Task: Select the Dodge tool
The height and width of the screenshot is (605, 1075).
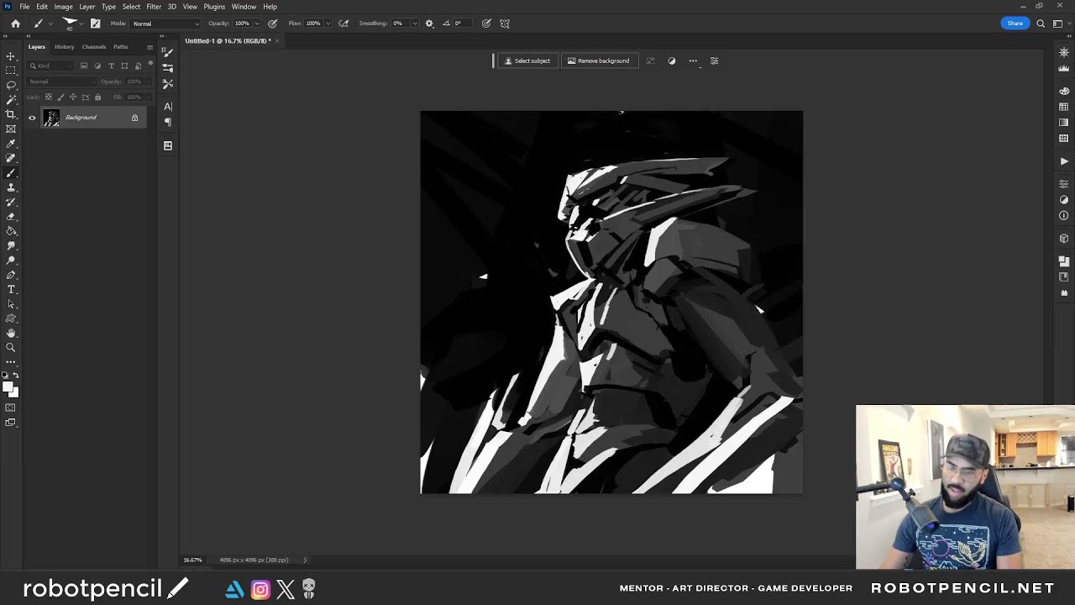Action: coord(11,260)
